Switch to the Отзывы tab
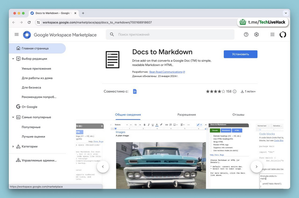 coord(238,115)
